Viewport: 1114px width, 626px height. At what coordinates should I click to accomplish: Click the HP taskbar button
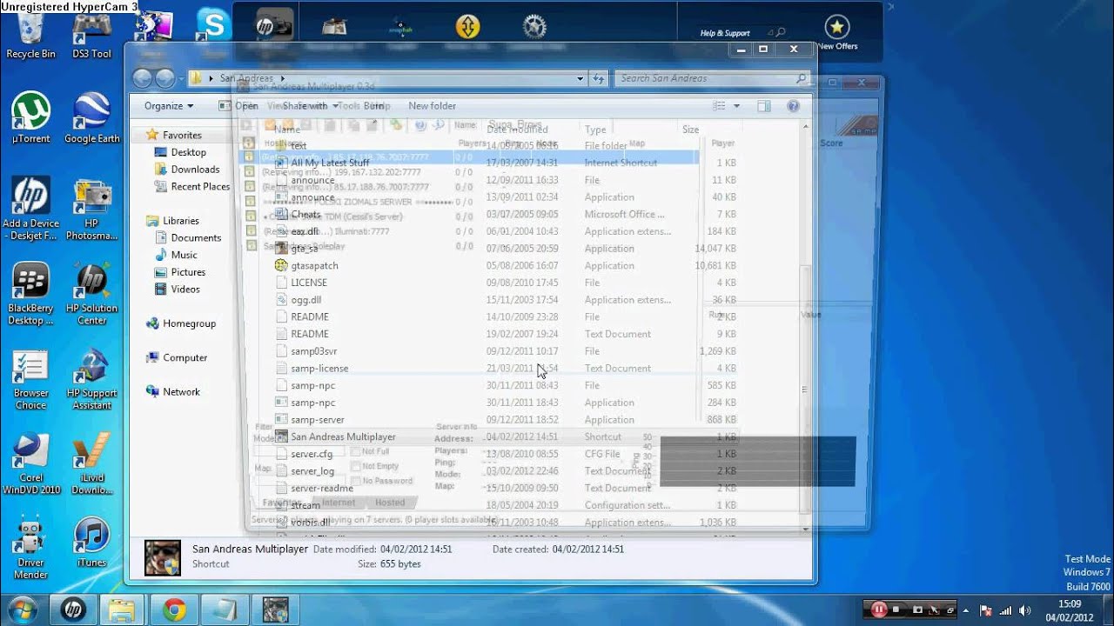(x=73, y=609)
